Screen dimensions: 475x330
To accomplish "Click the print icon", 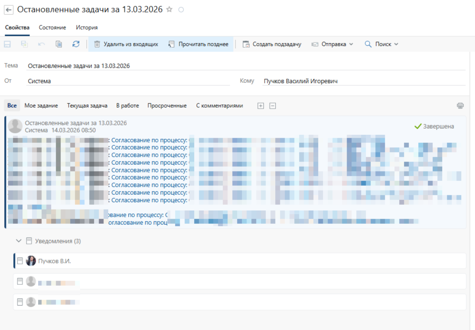I will pyautogui.click(x=460, y=106).
